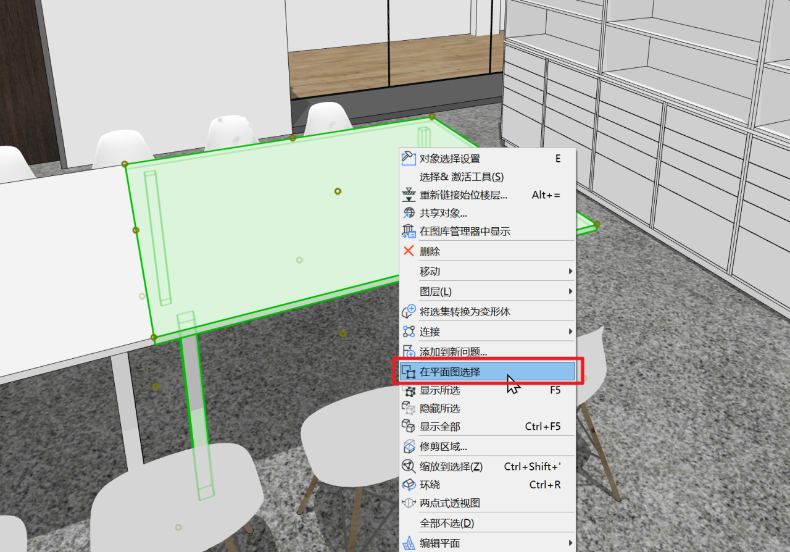This screenshot has height=552, width=790.
Task: Click the 将选集转换为变形体 morph icon
Action: coord(409,311)
